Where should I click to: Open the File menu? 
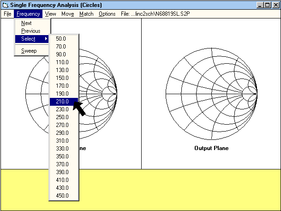click(x=7, y=14)
